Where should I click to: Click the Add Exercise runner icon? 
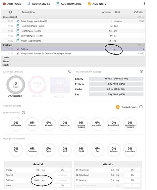pyautogui.click(x=29, y=4)
